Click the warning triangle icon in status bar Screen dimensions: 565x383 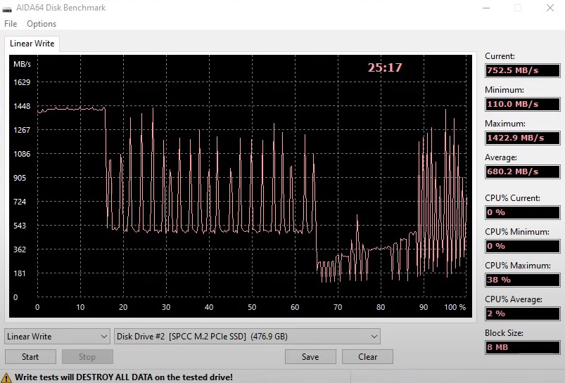pyautogui.click(x=6, y=377)
